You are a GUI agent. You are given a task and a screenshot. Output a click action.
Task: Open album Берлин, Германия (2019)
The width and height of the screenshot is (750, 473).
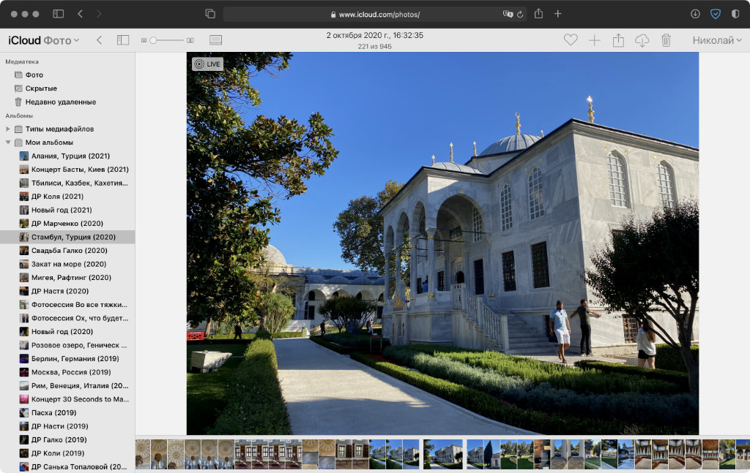[67, 358]
